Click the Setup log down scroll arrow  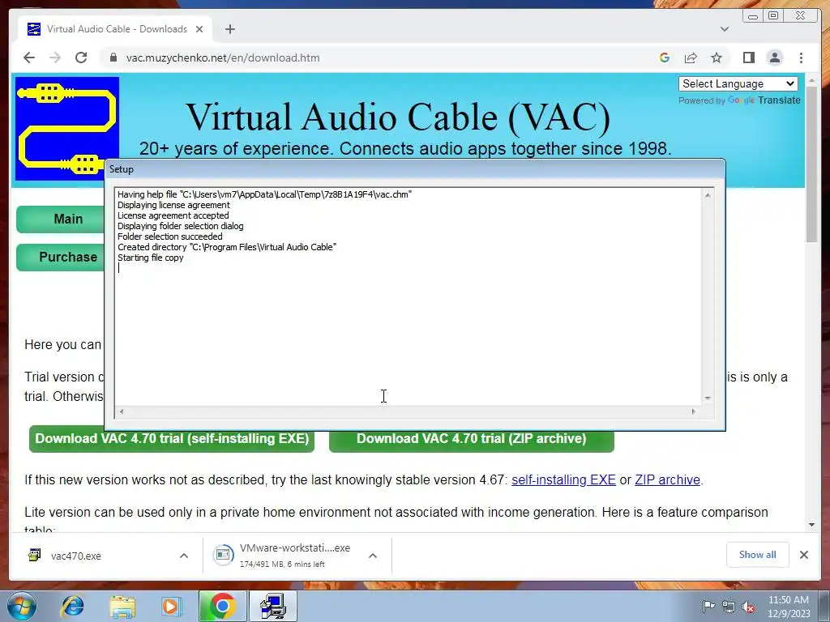708,398
